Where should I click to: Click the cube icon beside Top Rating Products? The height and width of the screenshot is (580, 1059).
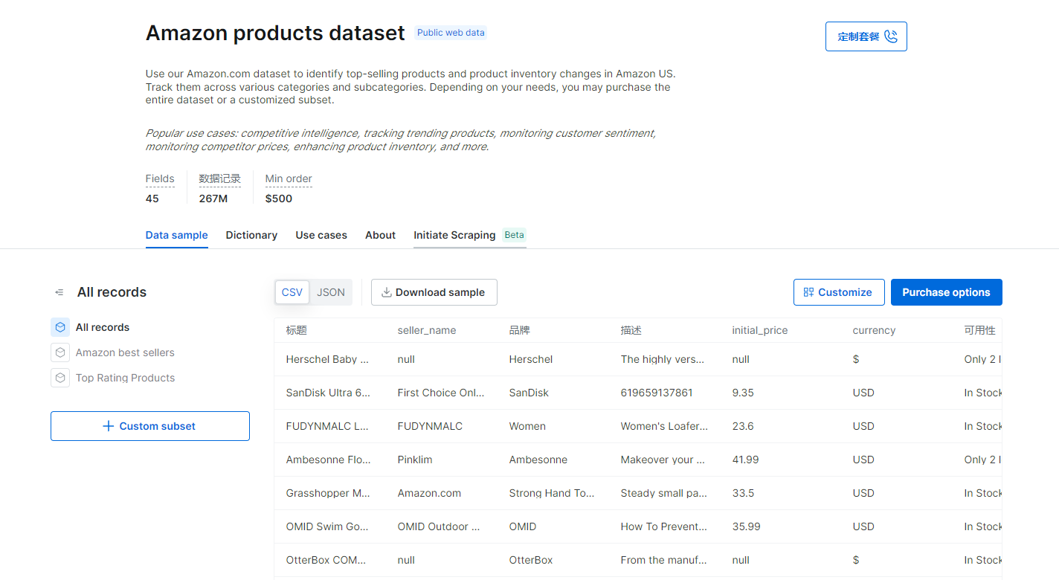coord(60,378)
